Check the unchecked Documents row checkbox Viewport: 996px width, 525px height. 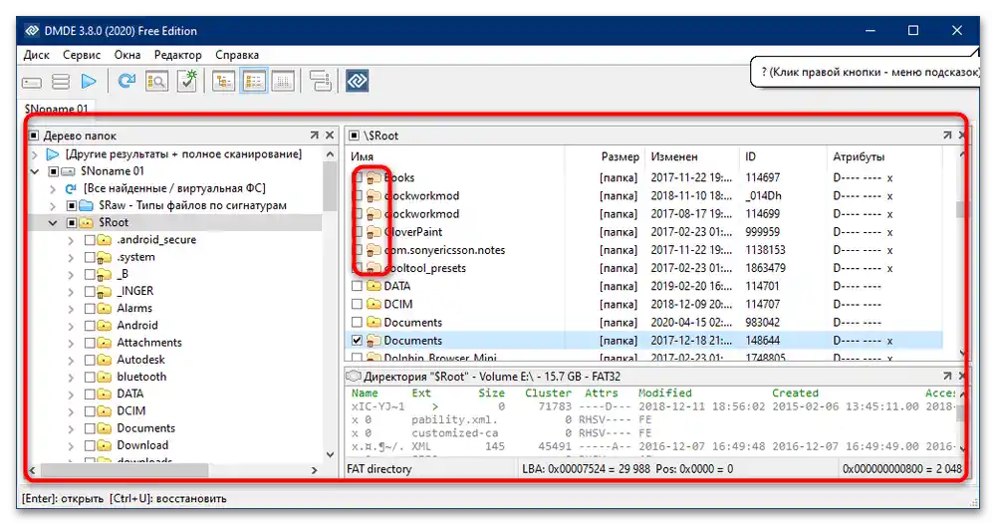(357, 322)
